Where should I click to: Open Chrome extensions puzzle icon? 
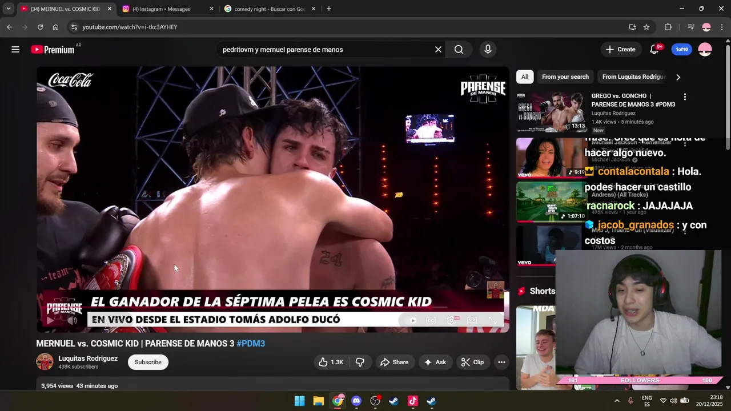(x=668, y=27)
